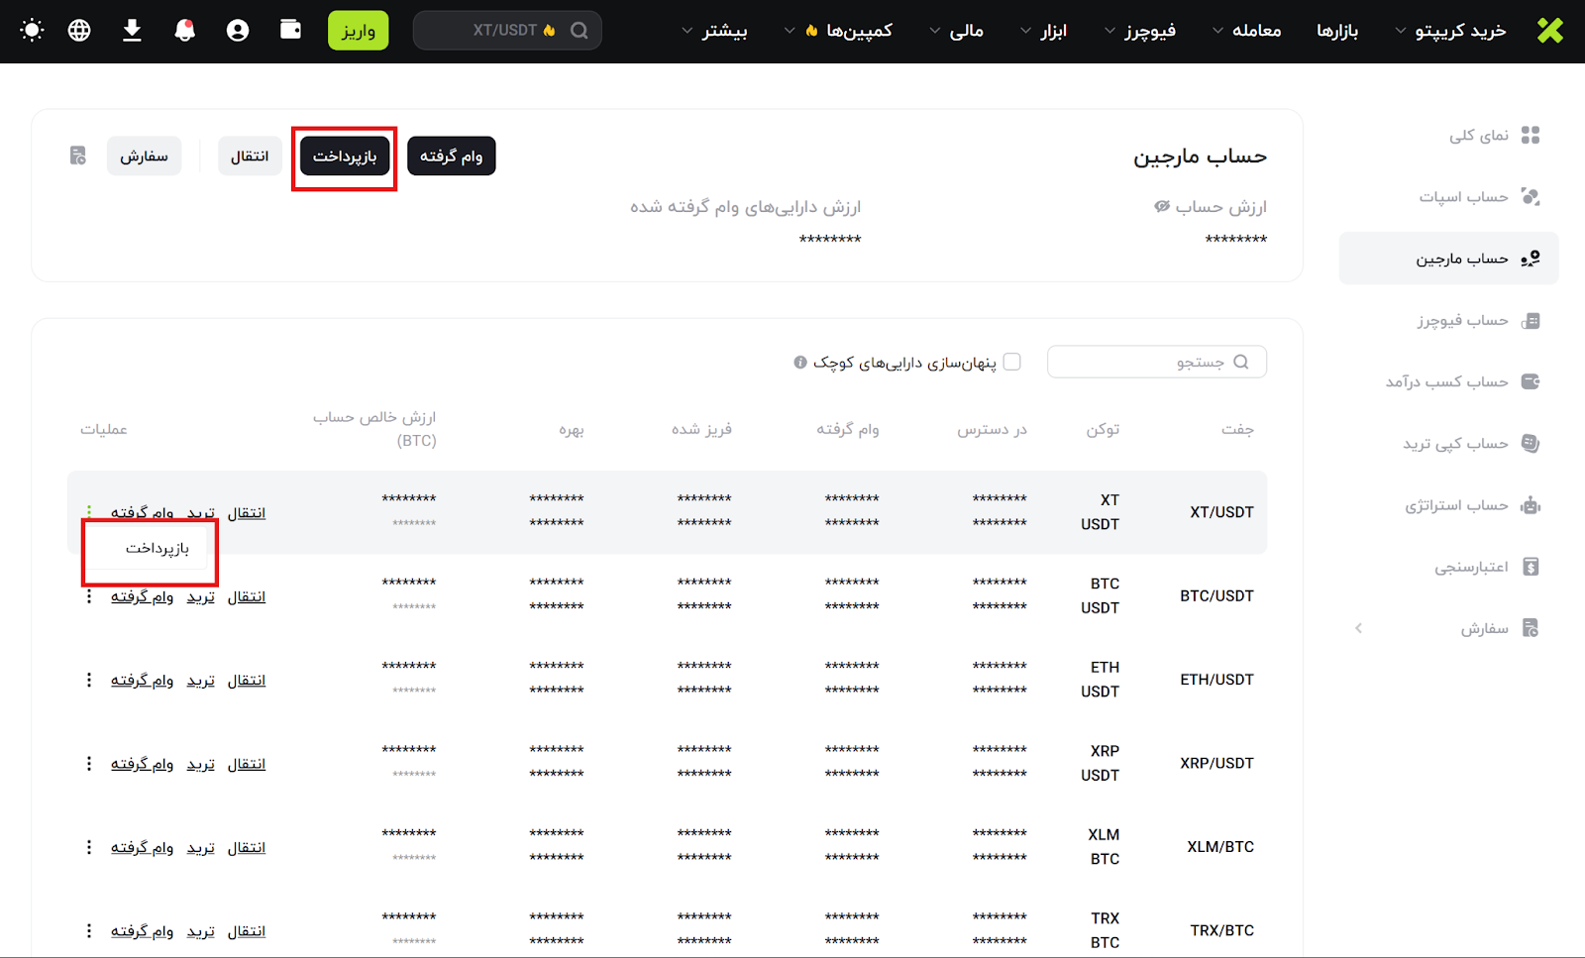The image size is (1585, 958).
Task: Toggle the light/dark theme sun icon
Action: coord(32,31)
